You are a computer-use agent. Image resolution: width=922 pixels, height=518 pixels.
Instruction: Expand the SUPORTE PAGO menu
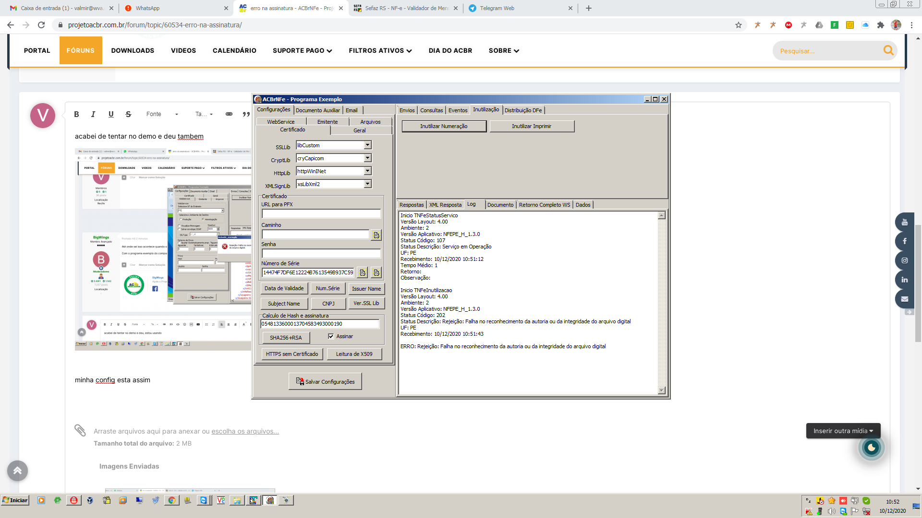click(x=303, y=51)
